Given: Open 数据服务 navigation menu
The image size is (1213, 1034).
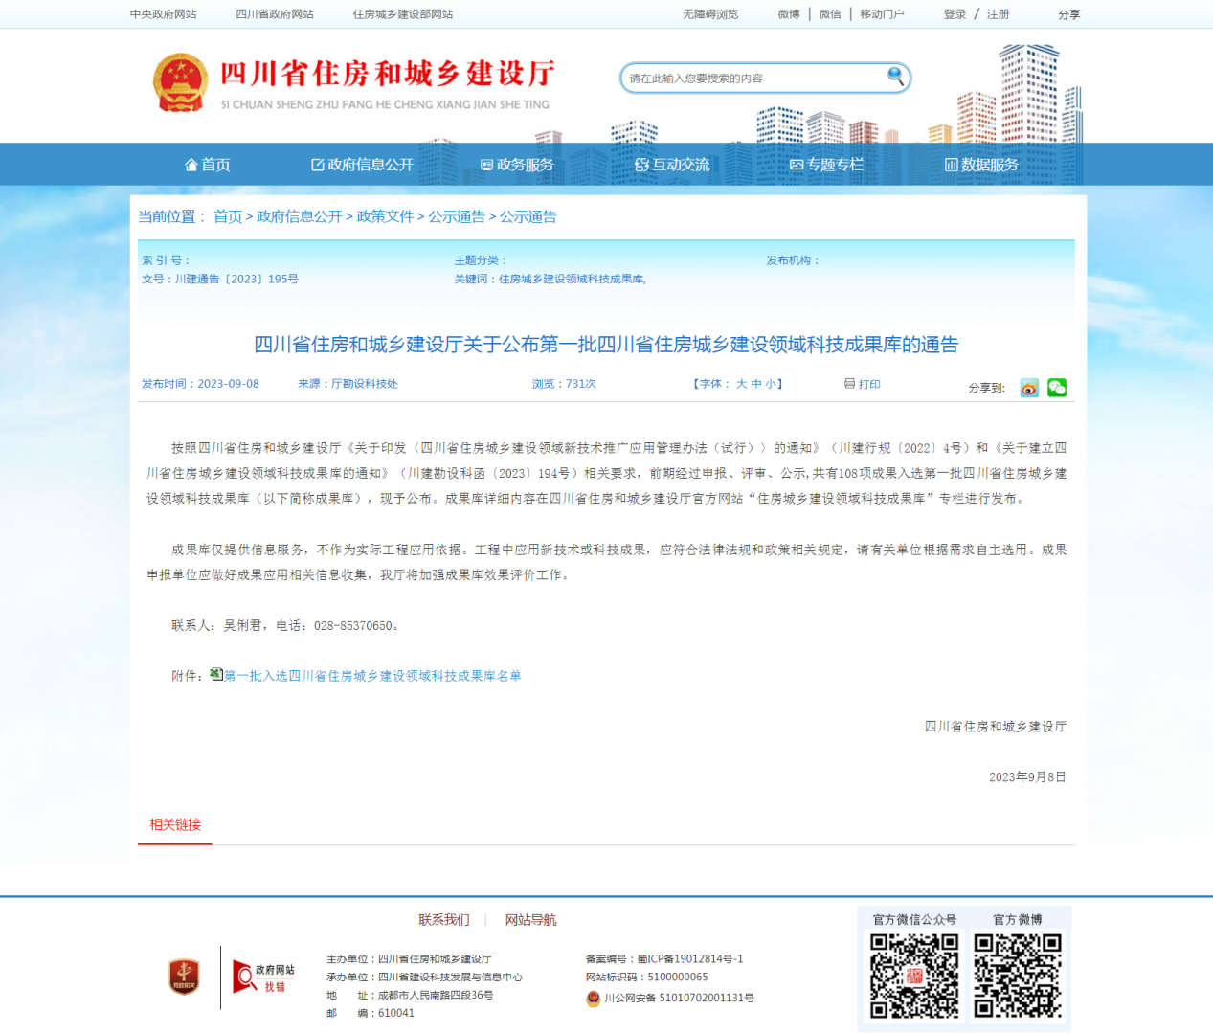Looking at the screenshot, I should pyautogui.click(x=981, y=165).
